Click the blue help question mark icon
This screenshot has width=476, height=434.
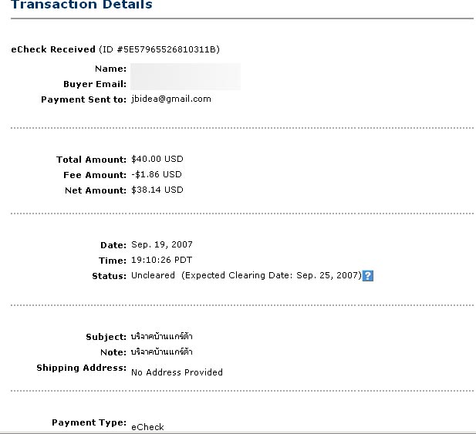(x=368, y=276)
